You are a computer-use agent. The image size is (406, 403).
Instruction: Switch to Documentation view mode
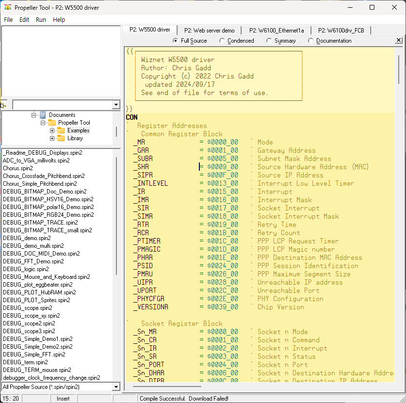(x=311, y=41)
